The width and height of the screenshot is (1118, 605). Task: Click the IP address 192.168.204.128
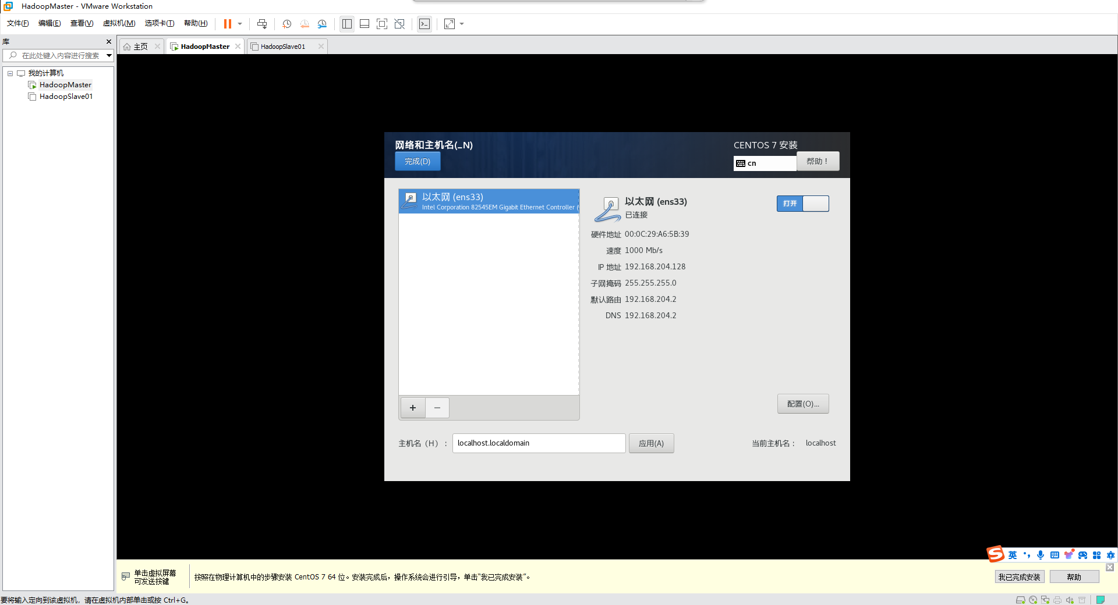(655, 266)
